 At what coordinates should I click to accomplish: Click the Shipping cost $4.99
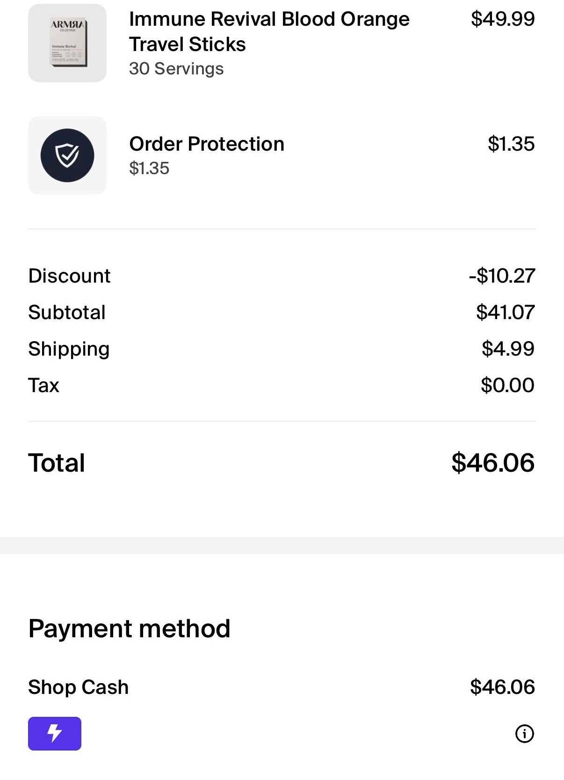508,349
